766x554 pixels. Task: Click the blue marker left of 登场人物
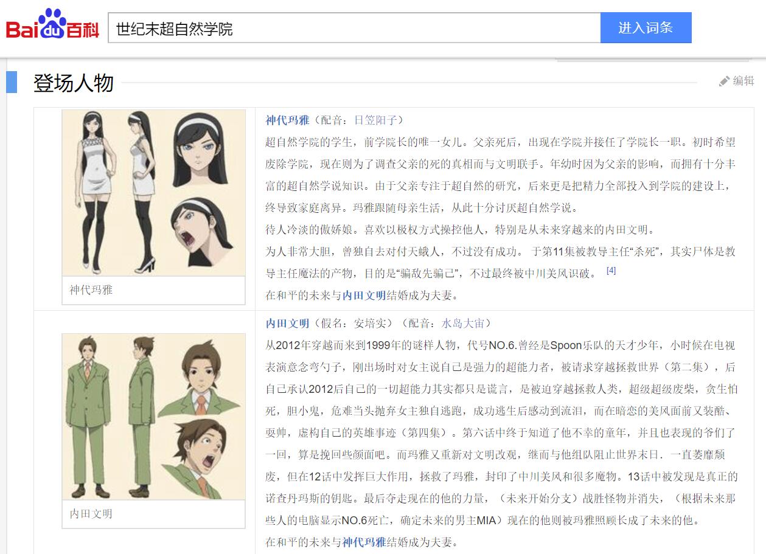[12, 82]
